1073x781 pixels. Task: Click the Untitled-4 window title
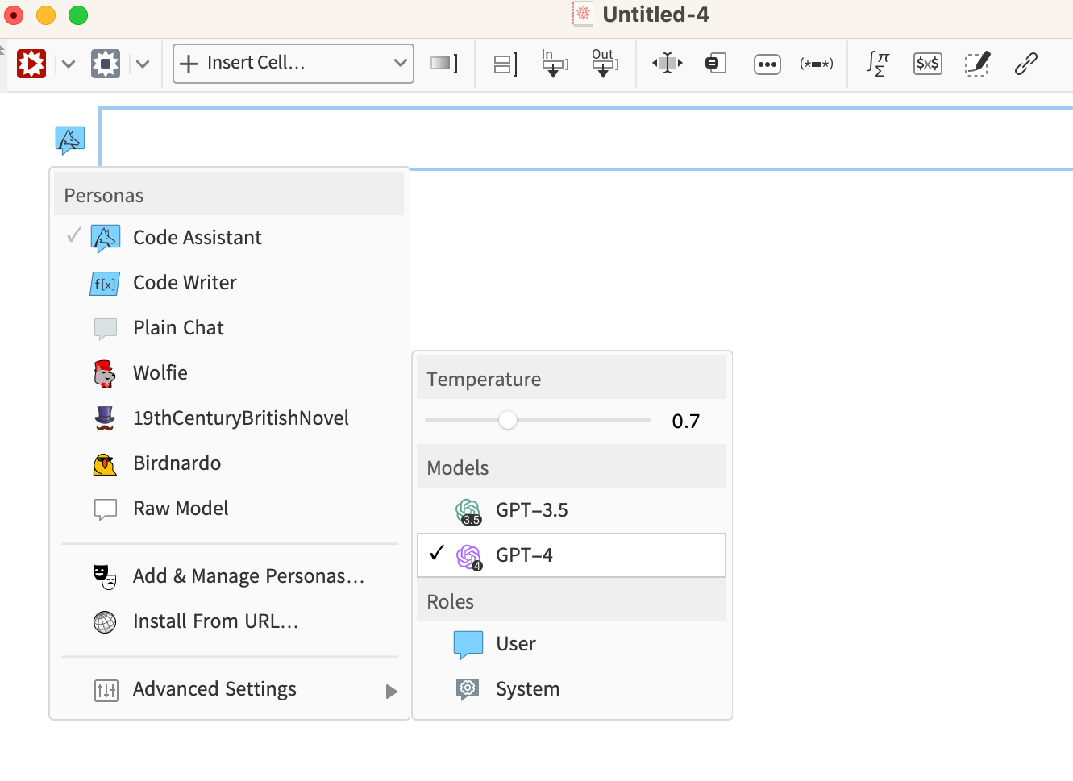point(656,15)
